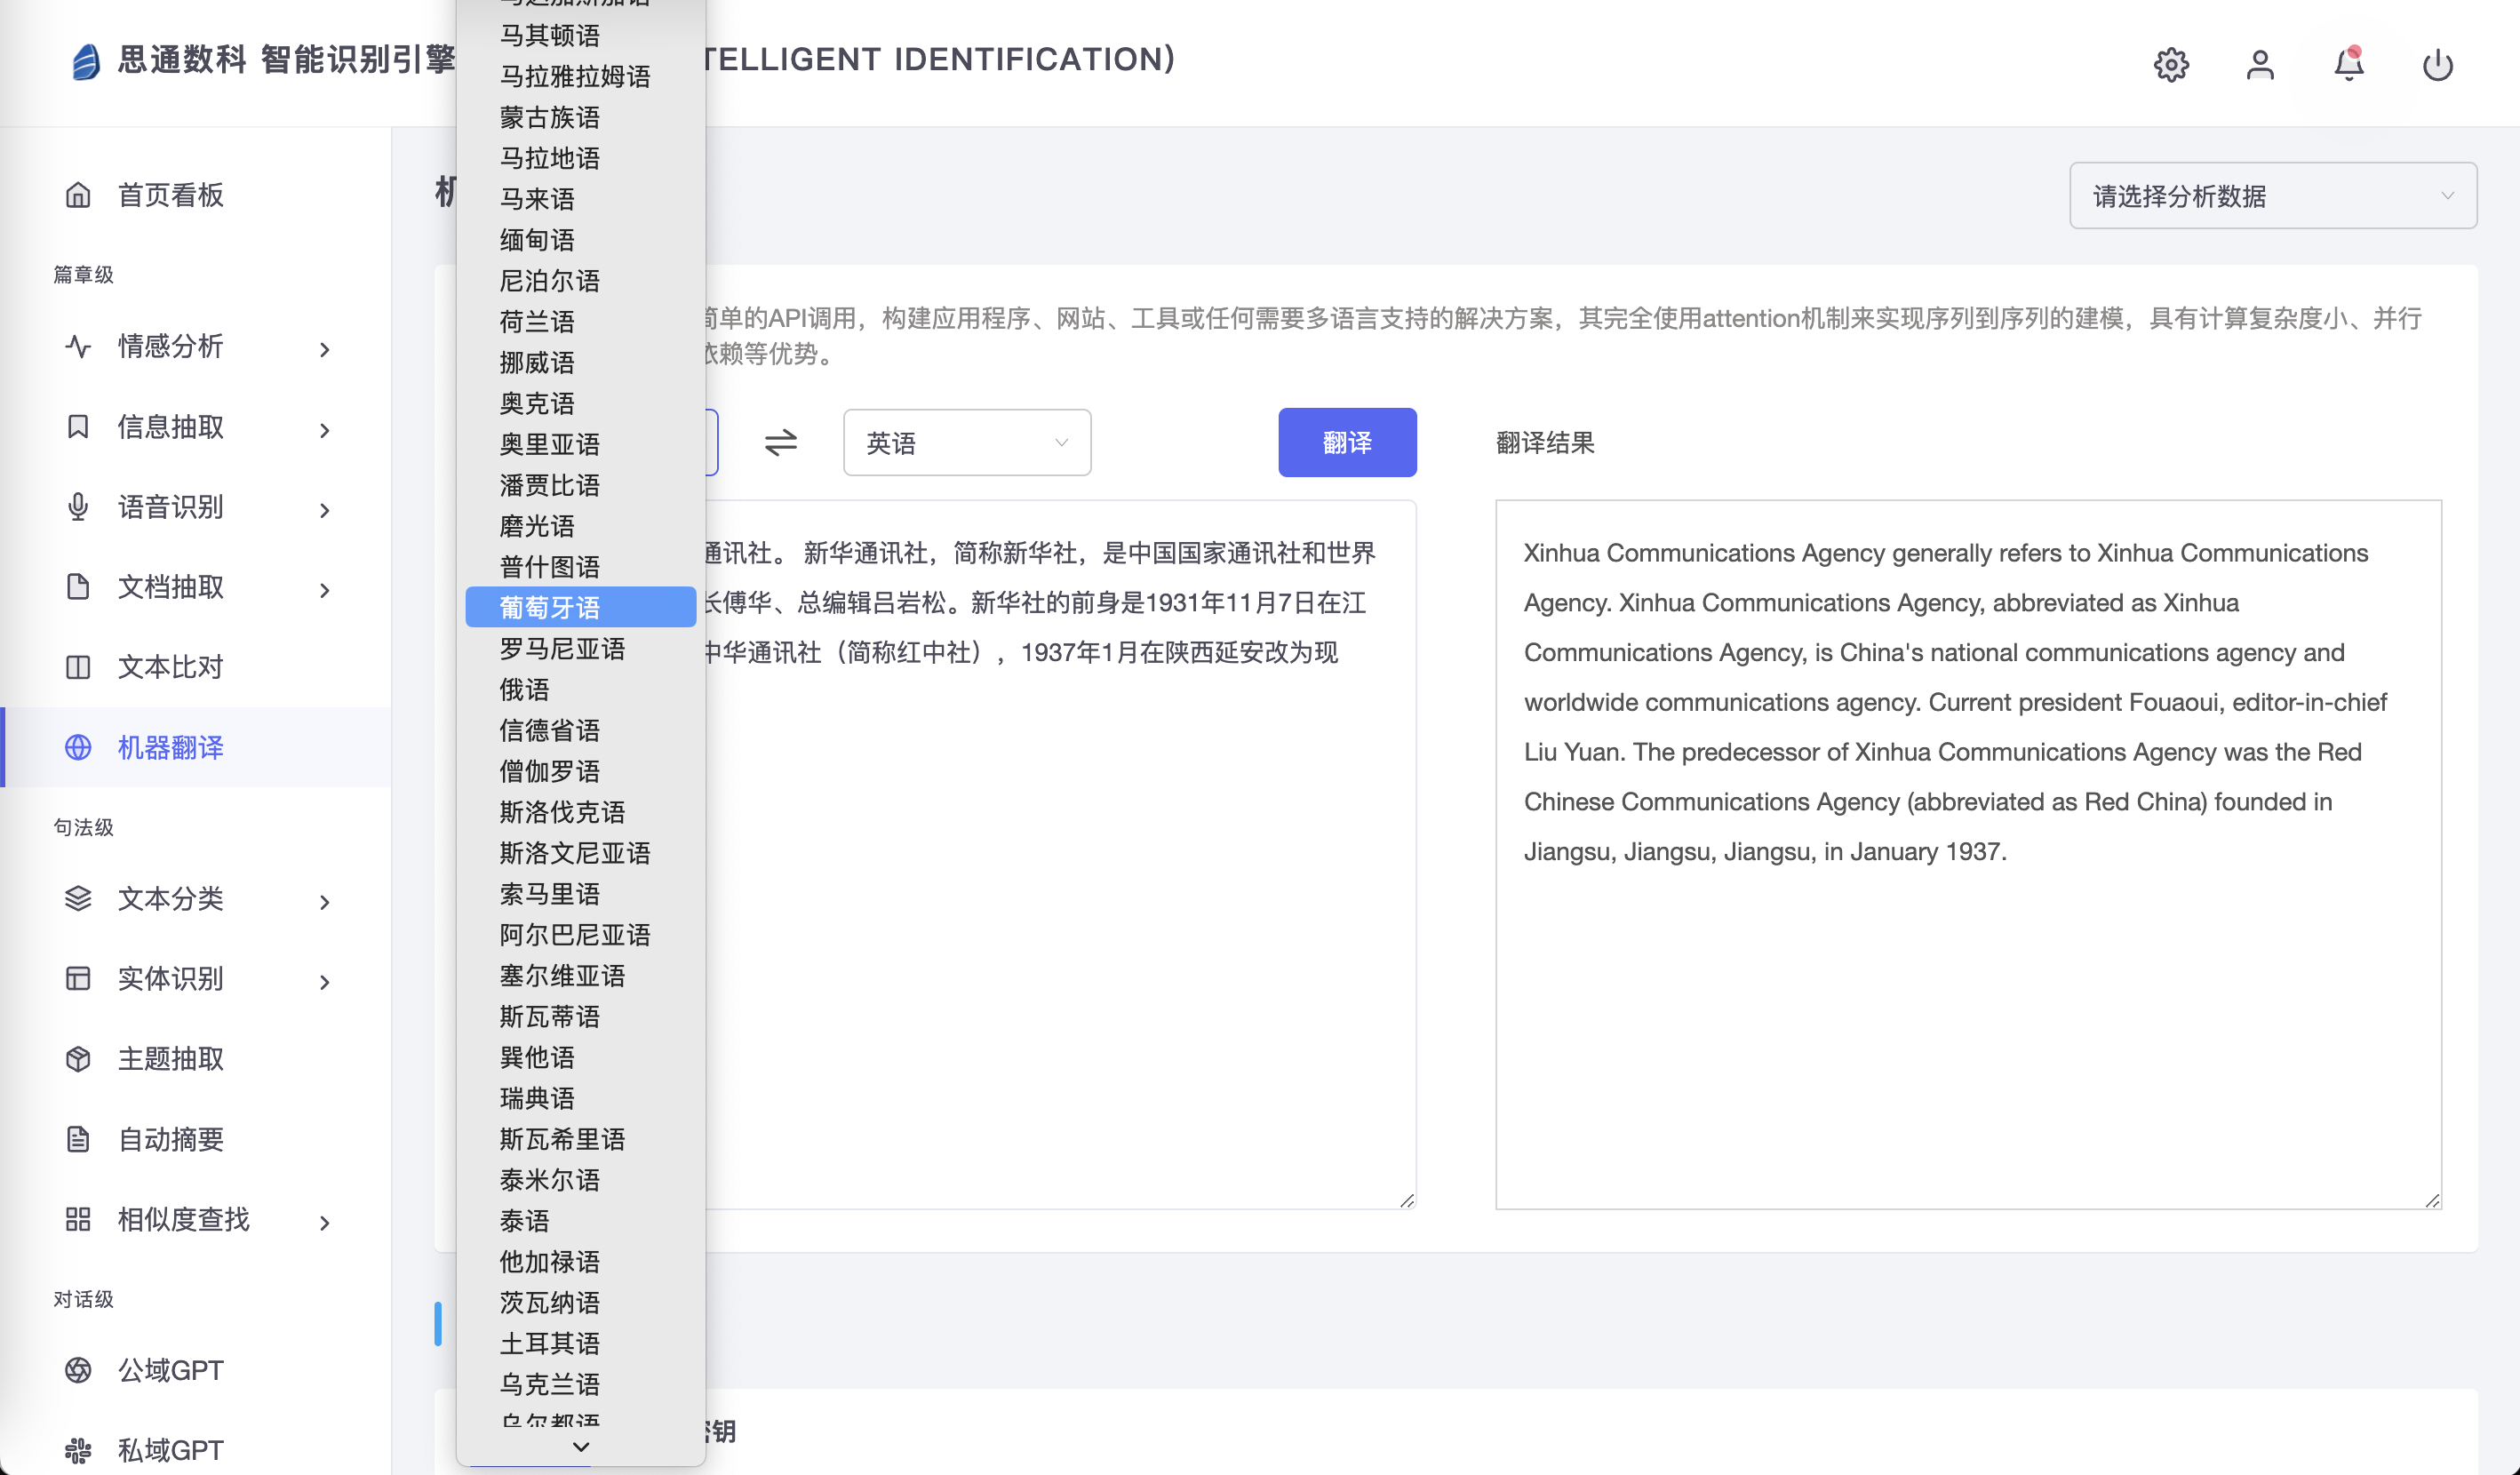Viewport: 2520px width, 1475px height.
Task: Open the notifications bell
Action: click(x=2348, y=65)
